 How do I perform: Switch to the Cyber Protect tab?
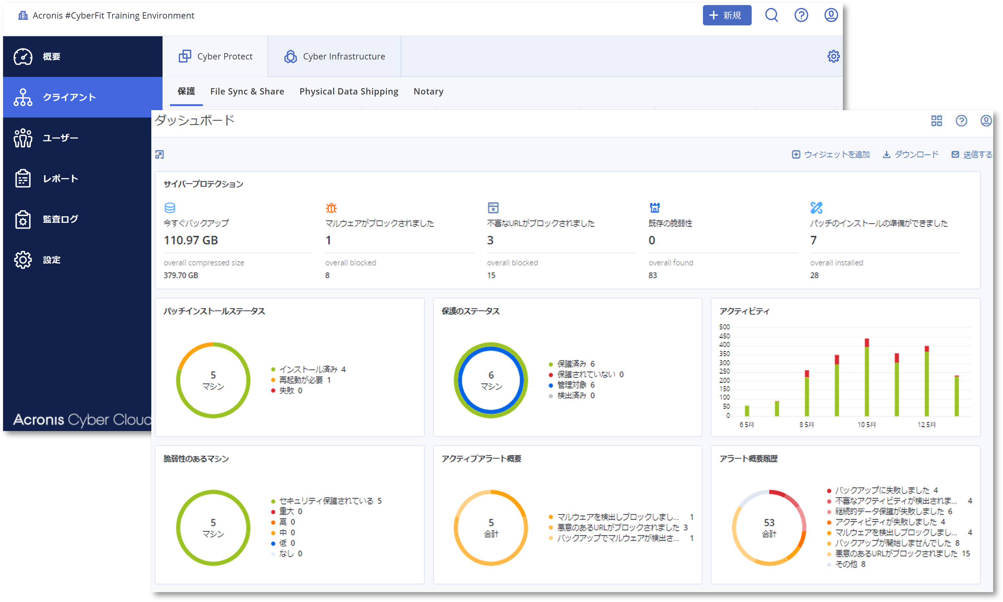point(216,56)
